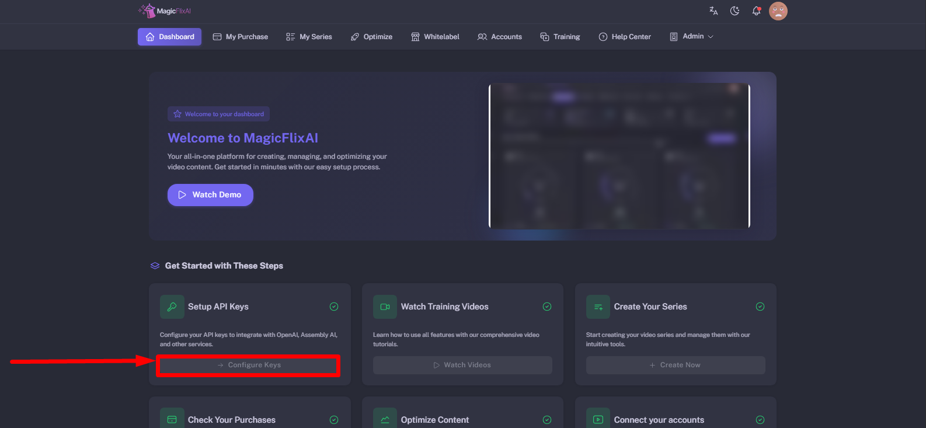
Task: Open the user avatar menu
Action: pos(778,11)
